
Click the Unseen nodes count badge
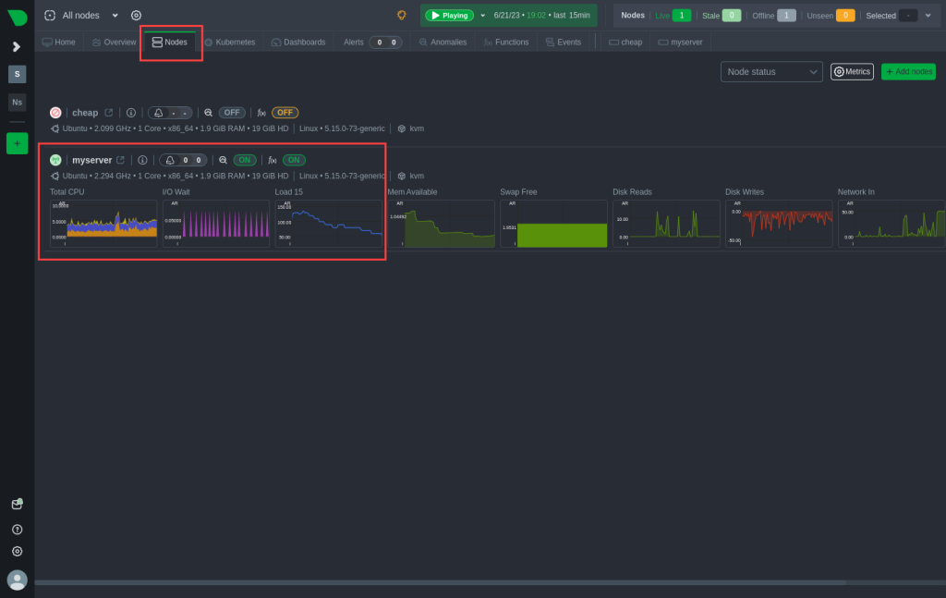tap(845, 16)
